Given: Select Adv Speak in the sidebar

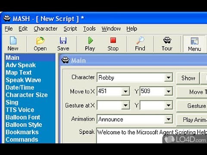Looking at the screenshot, I should [30, 65].
